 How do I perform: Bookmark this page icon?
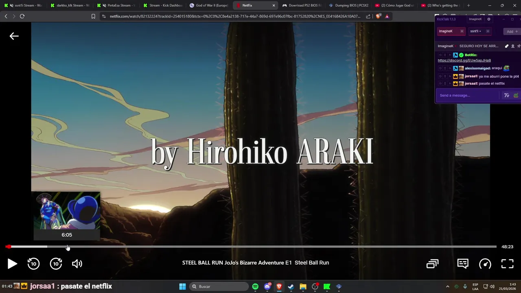pos(93,16)
